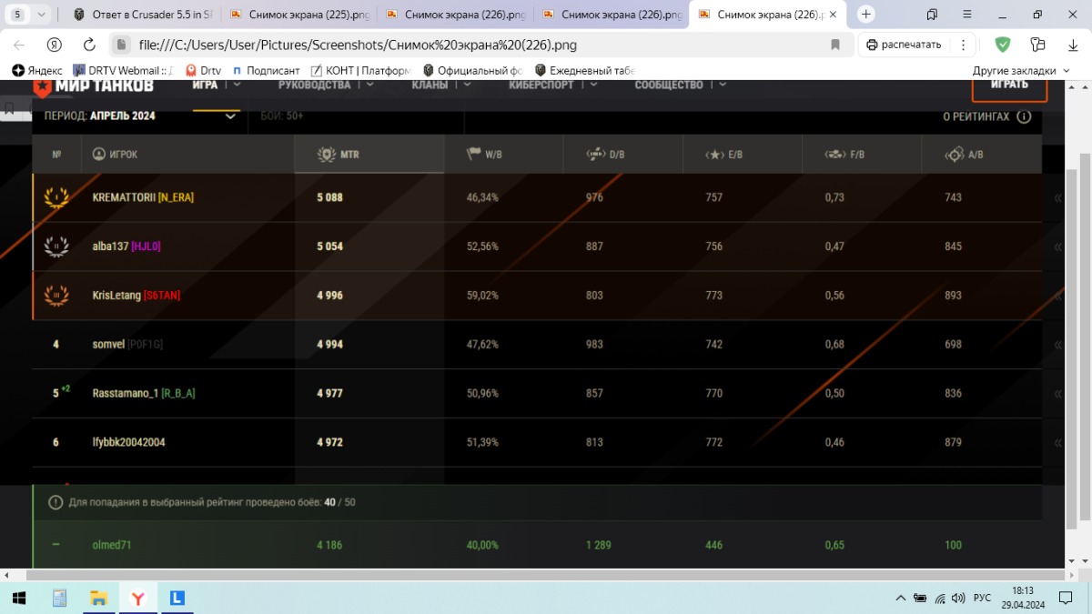Click the распечатать print button

[904, 45]
